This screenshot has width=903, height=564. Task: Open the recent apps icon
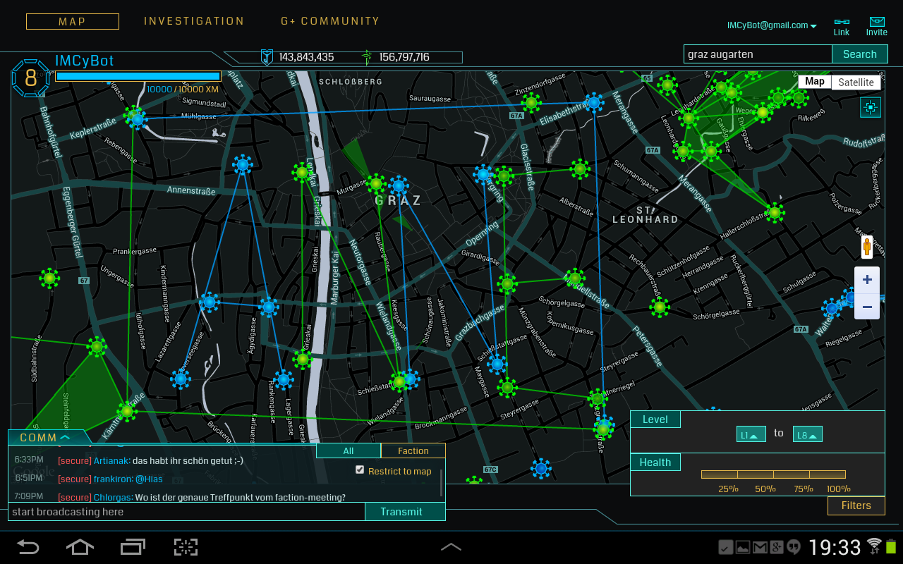133,547
